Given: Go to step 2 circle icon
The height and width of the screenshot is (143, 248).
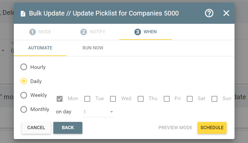Looking at the screenshot, I should click(84, 32).
